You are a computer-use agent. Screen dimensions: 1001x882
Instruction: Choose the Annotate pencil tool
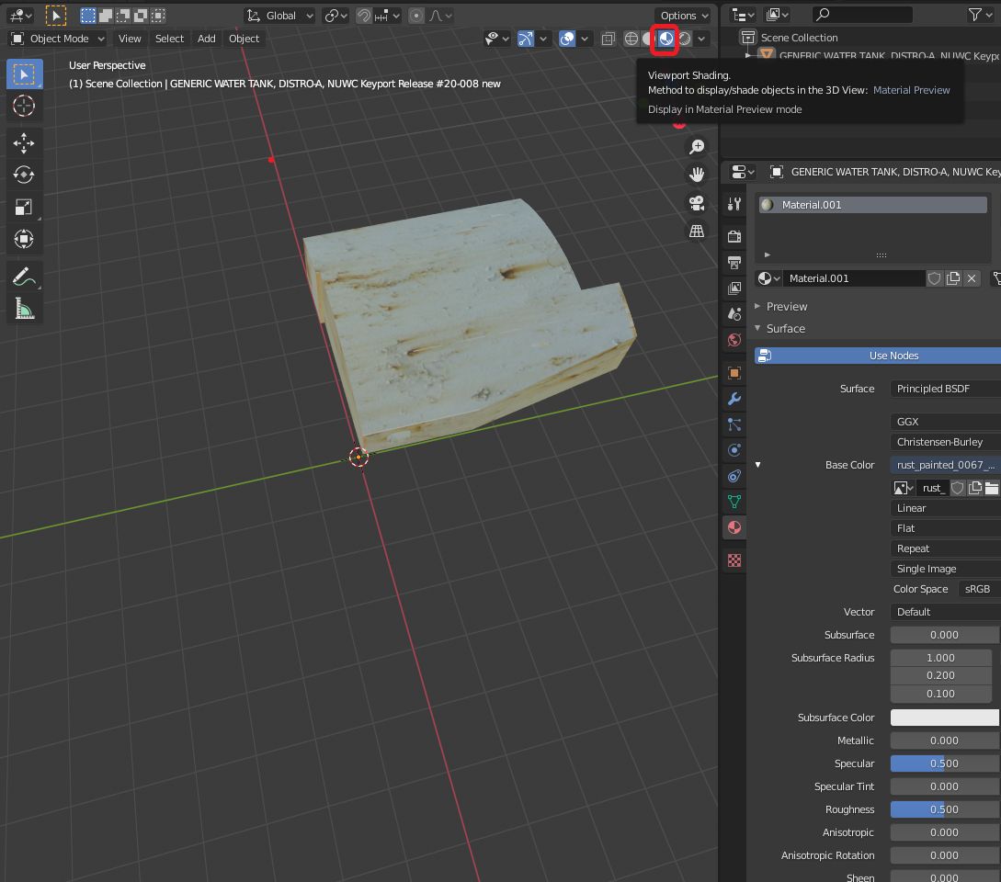pos(24,276)
